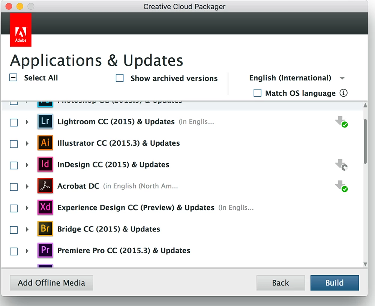Enable Show archived versions checkbox
Image resolution: width=375 pixels, height=306 pixels.
click(x=120, y=78)
